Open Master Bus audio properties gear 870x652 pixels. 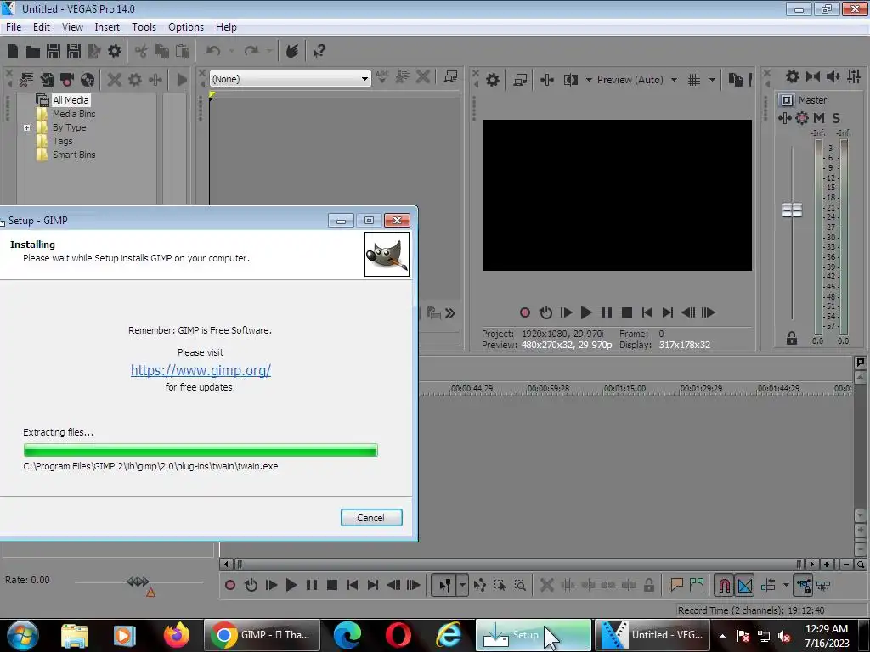pyautogui.click(x=793, y=76)
